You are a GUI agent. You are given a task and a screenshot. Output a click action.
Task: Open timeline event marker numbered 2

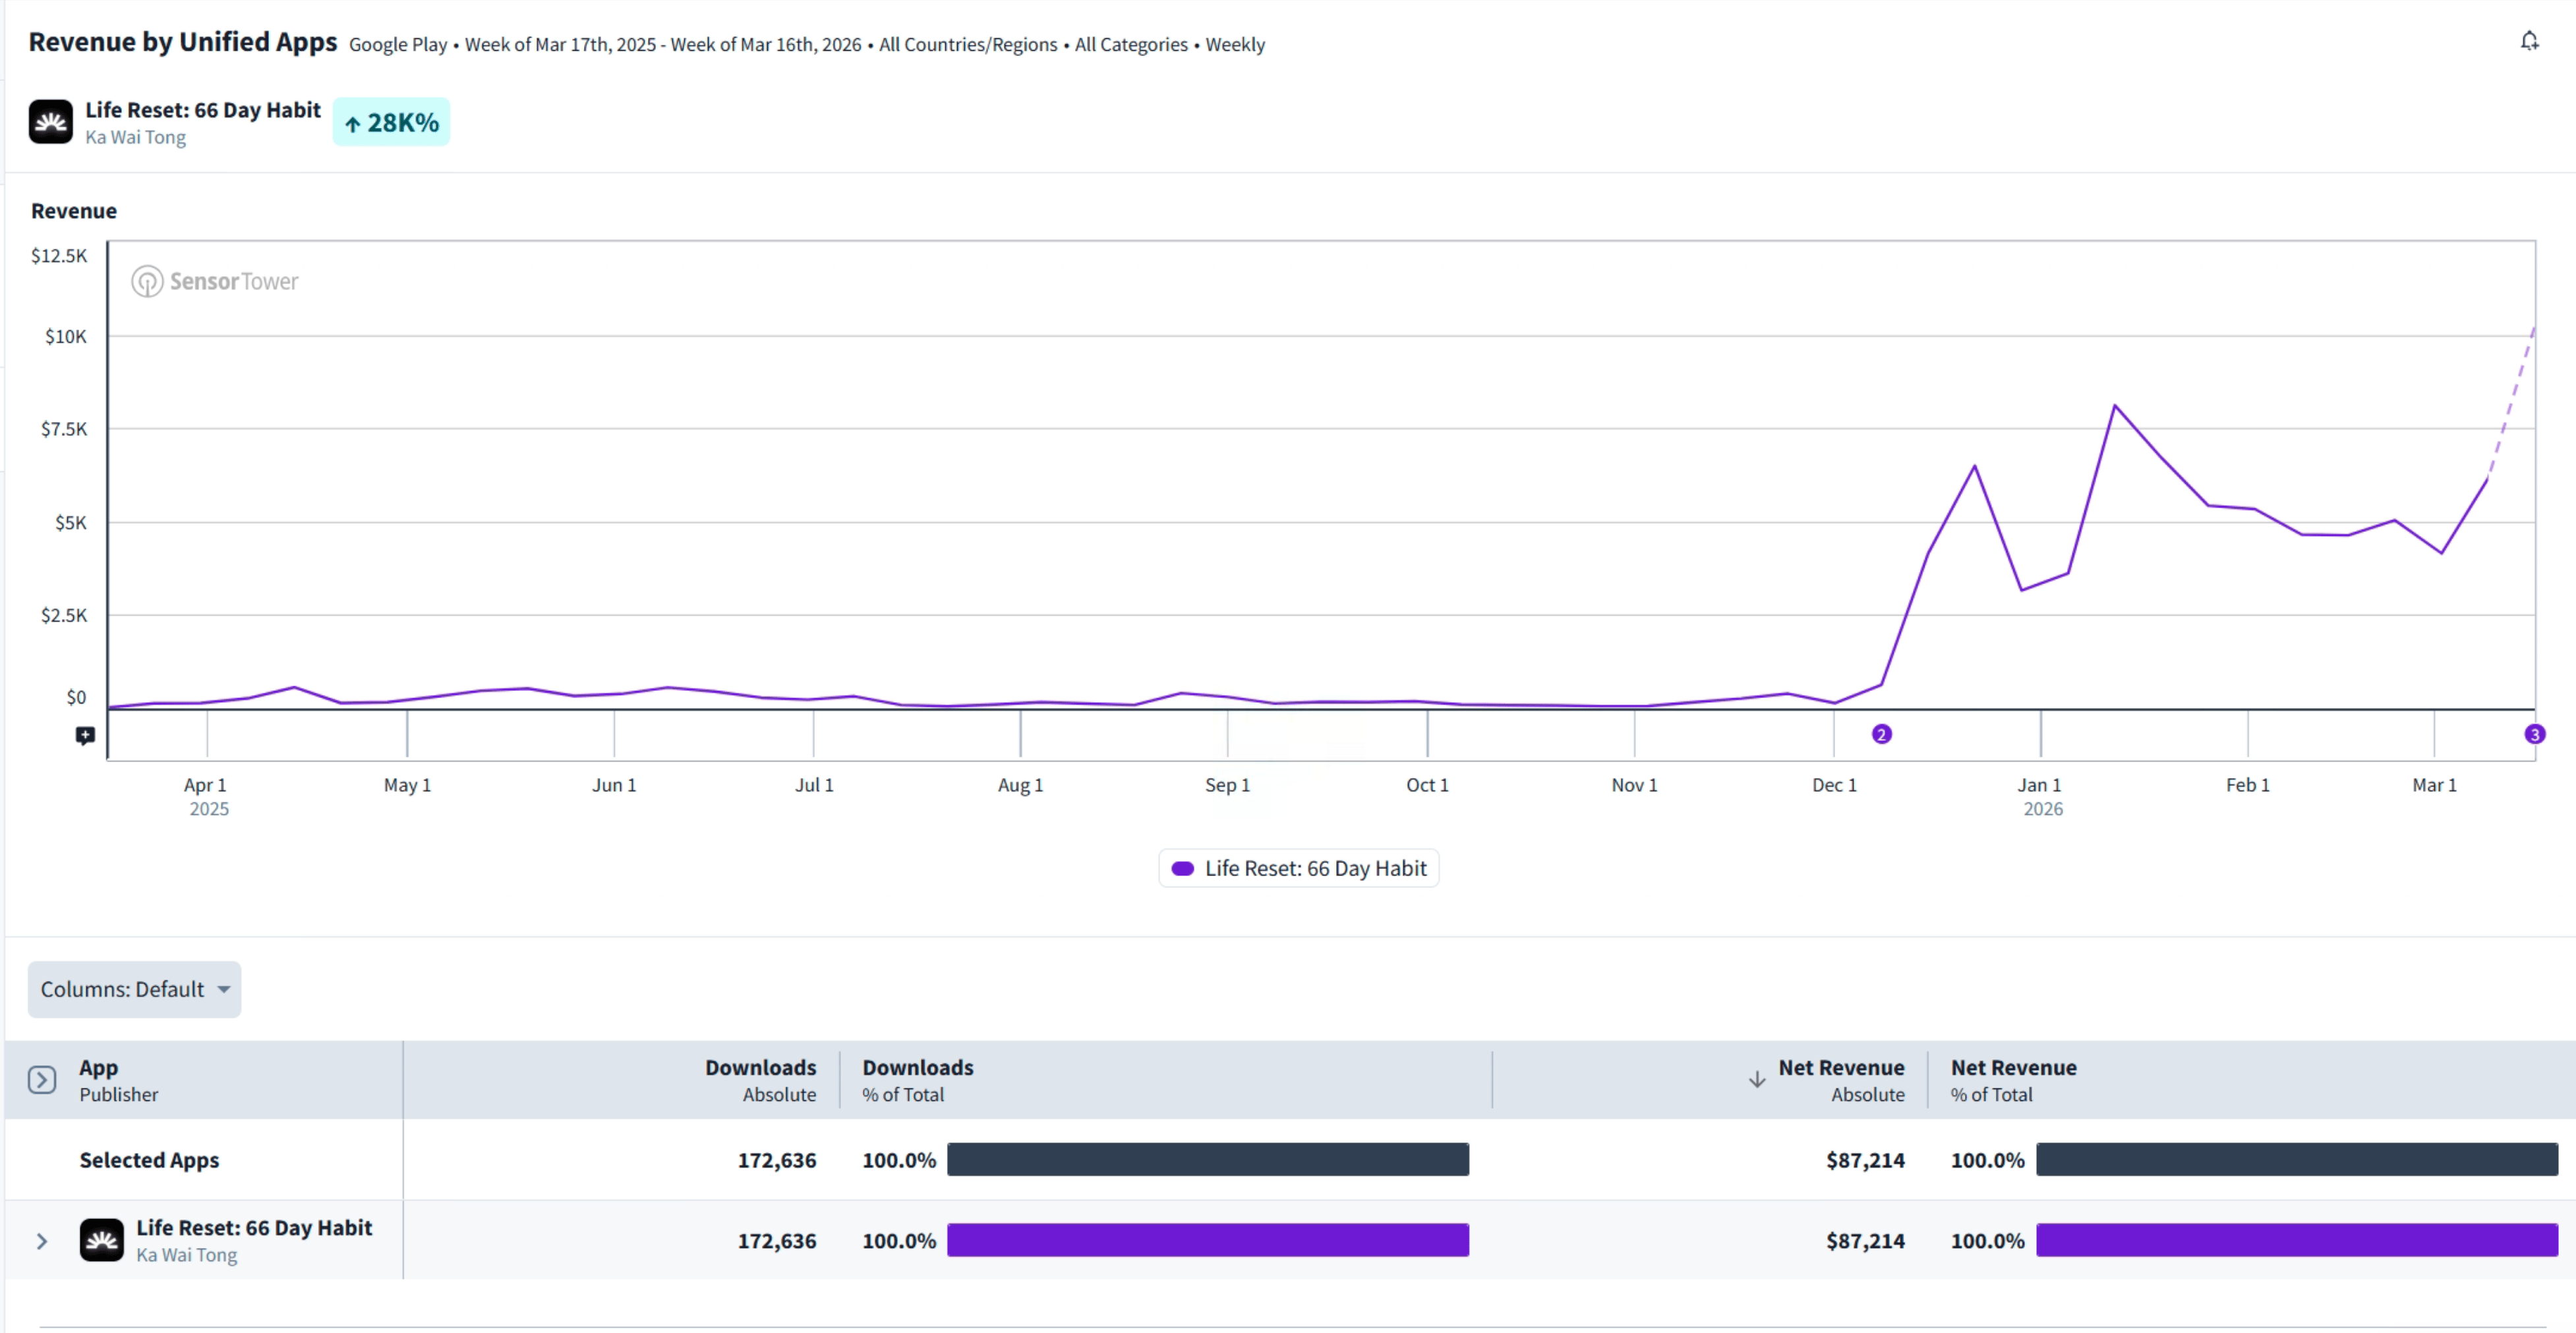click(1881, 735)
